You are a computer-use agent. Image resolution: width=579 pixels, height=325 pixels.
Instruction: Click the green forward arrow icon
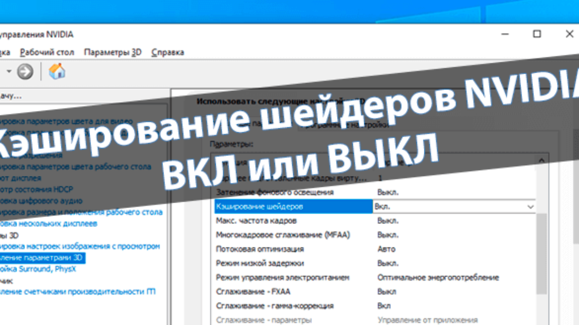click(25, 71)
